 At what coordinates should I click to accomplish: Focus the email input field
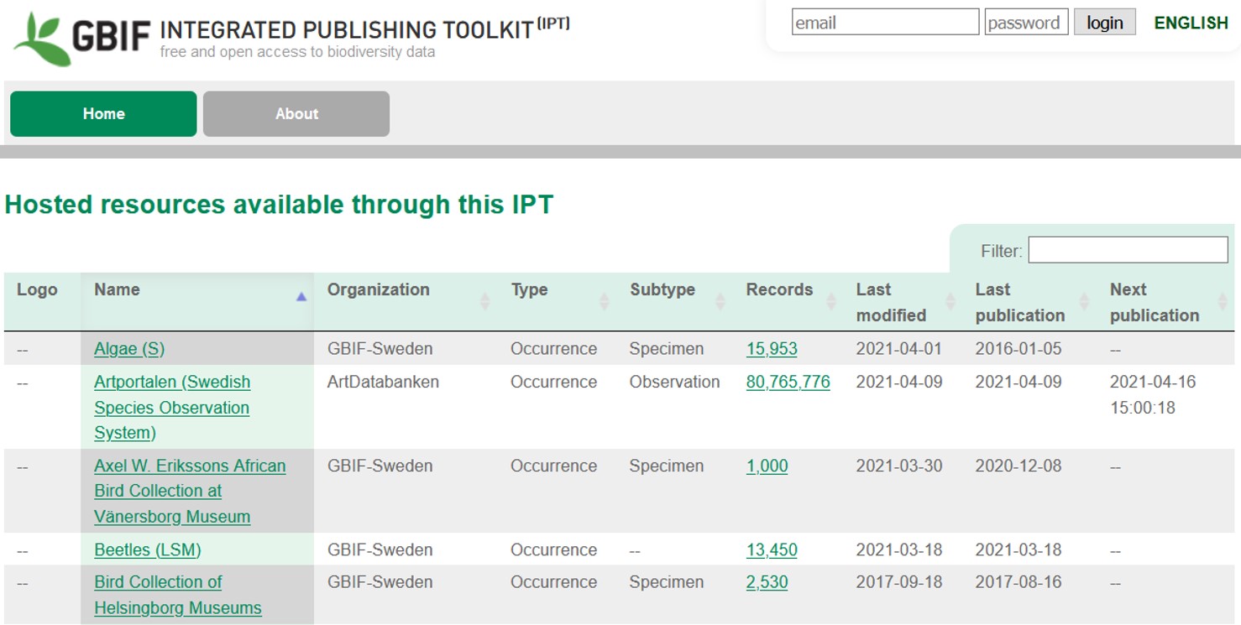(885, 22)
